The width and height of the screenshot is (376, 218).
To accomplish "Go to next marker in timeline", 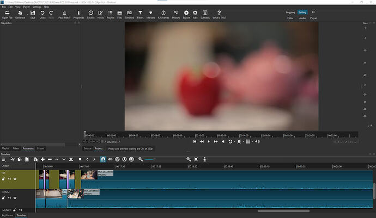I will 94,159.
